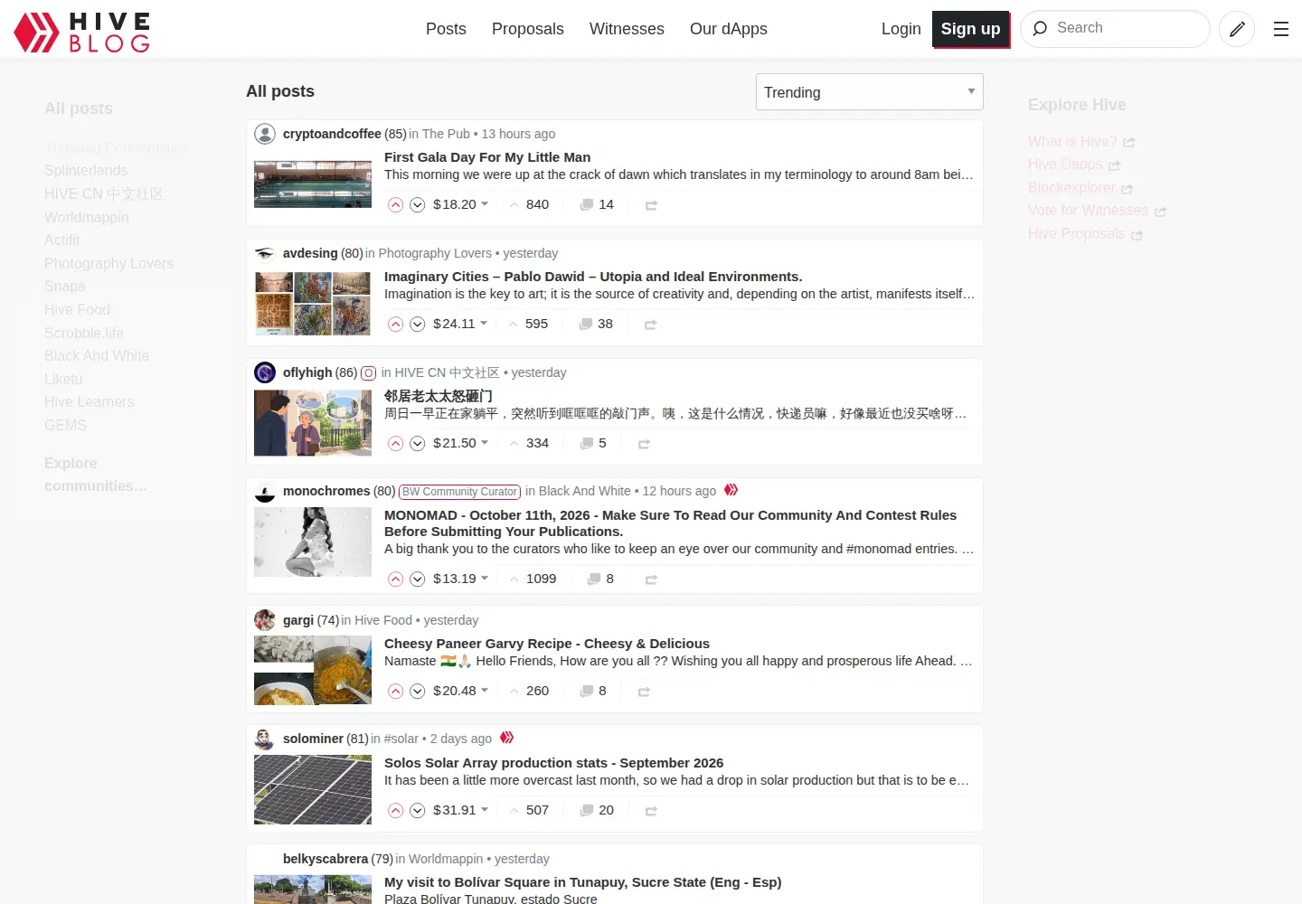Open the Cheesy Paneer Garvy Recipe title
1302x904 pixels.
[x=547, y=644]
